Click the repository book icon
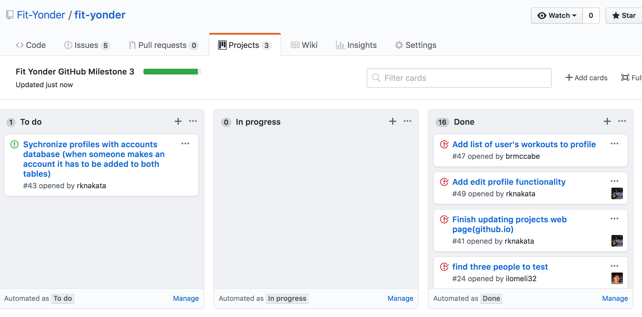The width and height of the screenshot is (642, 317). pyautogui.click(x=10, y=15)
